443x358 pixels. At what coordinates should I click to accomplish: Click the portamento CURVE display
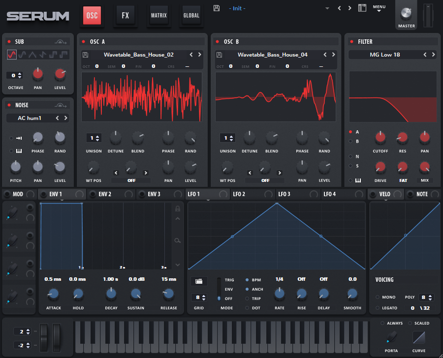click(x=419, y=337)
